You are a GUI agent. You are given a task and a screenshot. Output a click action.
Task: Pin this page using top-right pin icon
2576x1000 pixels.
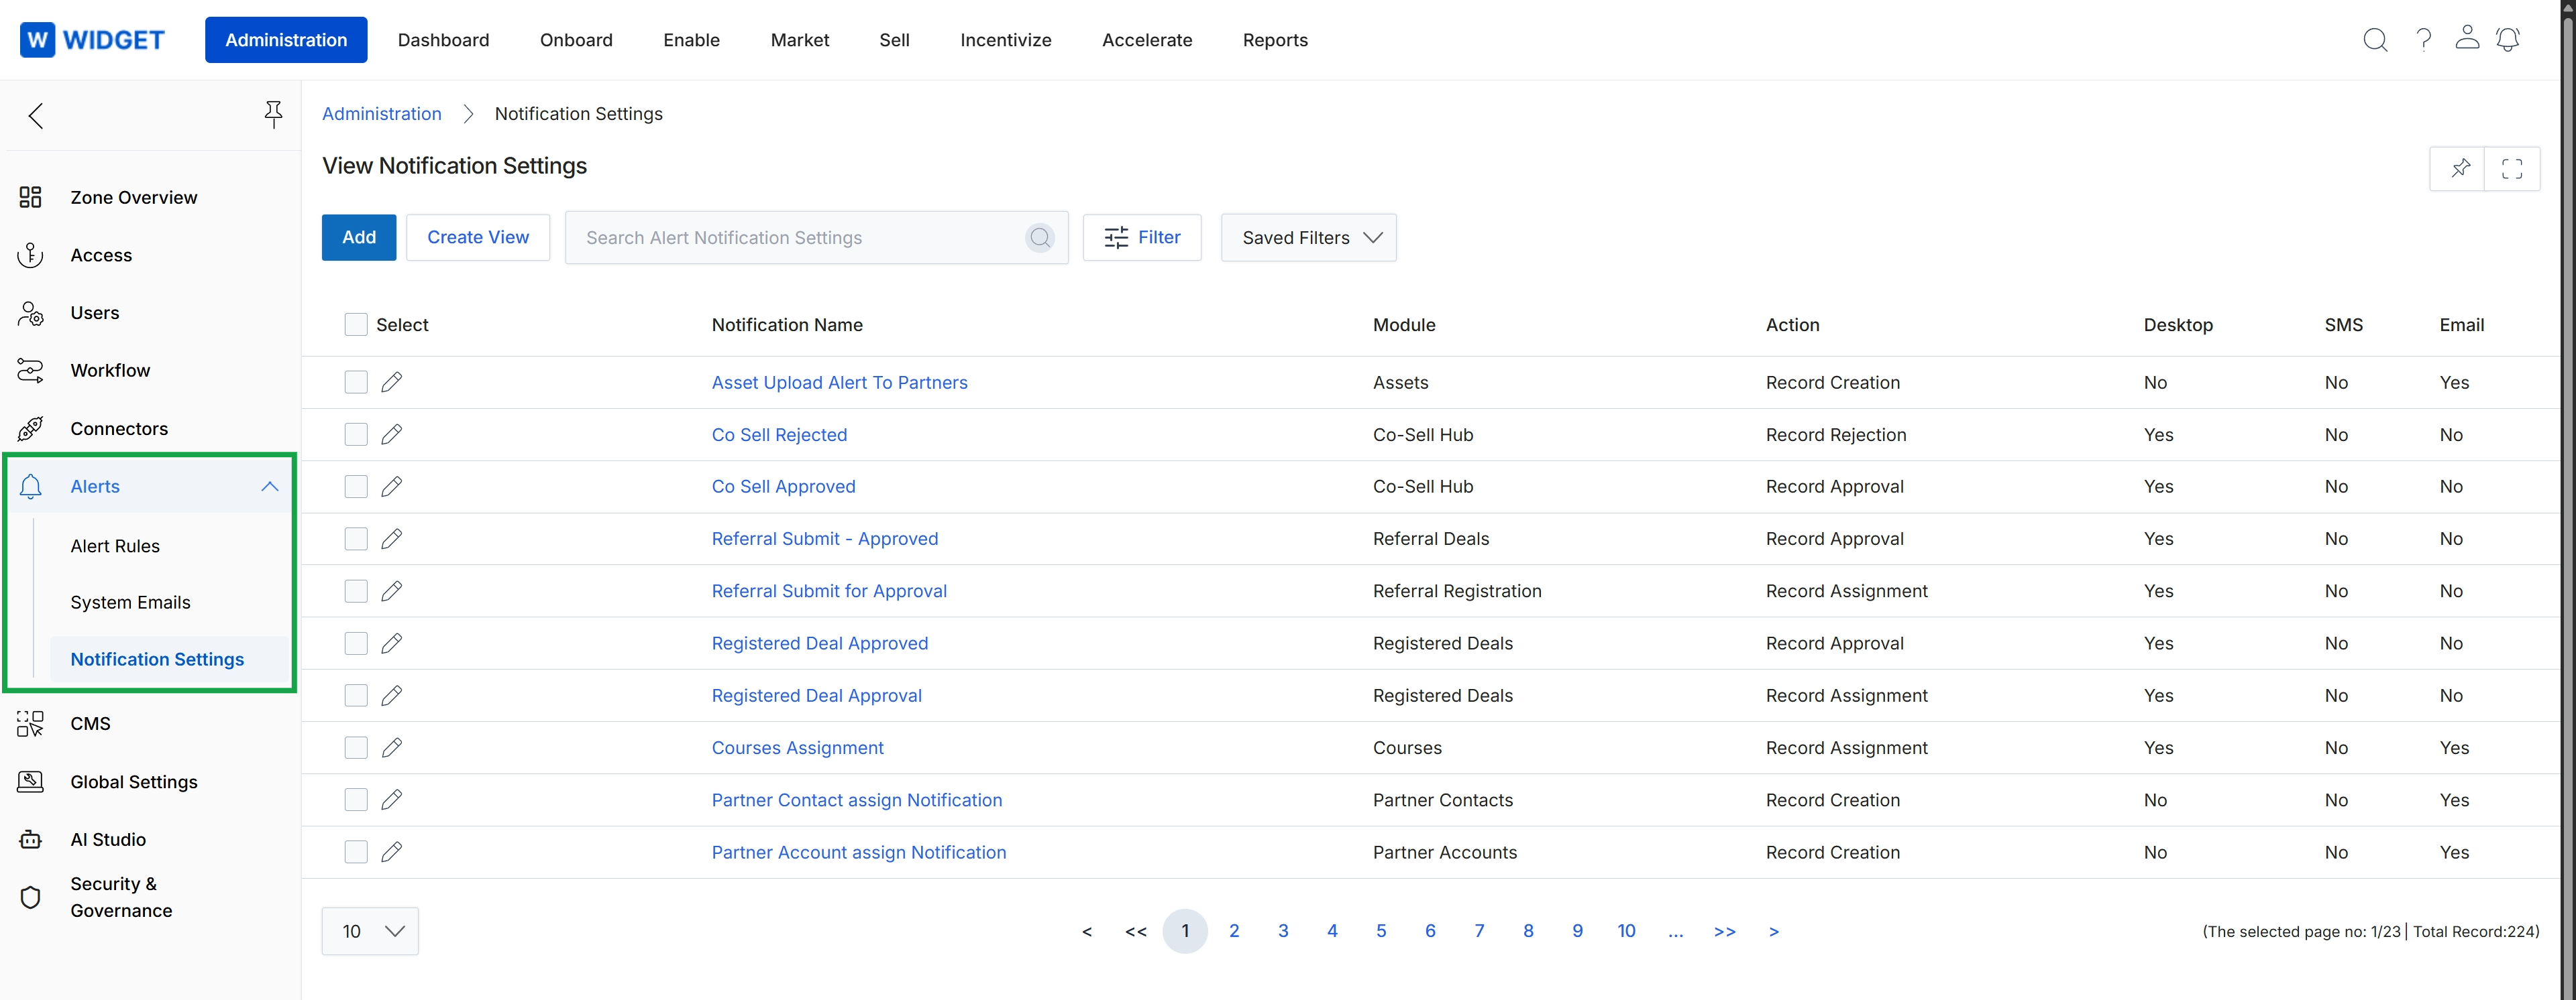(2460, 168)
